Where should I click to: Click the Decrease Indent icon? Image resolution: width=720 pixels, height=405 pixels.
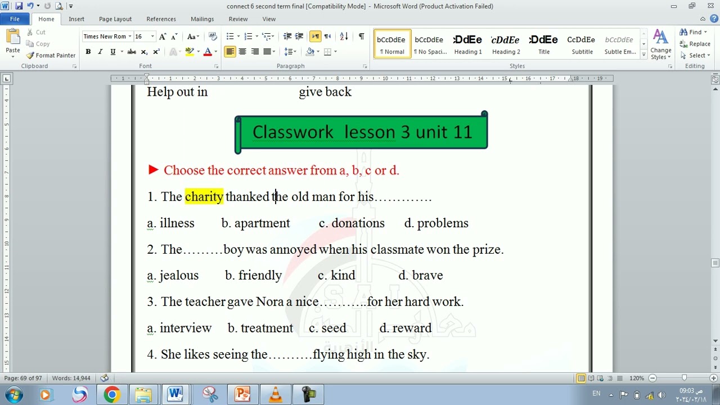287,37
